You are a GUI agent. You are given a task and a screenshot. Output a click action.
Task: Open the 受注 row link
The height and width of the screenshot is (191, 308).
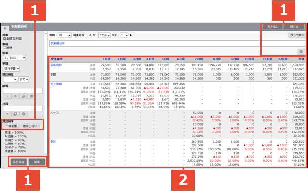[53, 142]
